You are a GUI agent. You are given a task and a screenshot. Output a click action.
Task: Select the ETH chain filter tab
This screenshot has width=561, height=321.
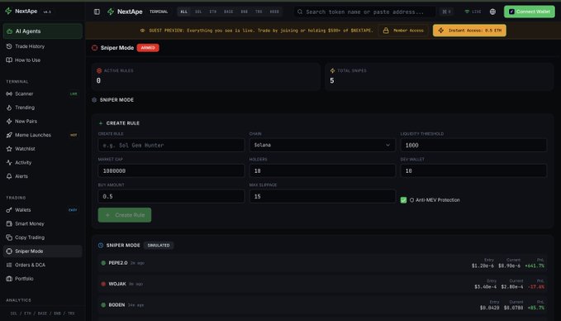coord(213,12)
